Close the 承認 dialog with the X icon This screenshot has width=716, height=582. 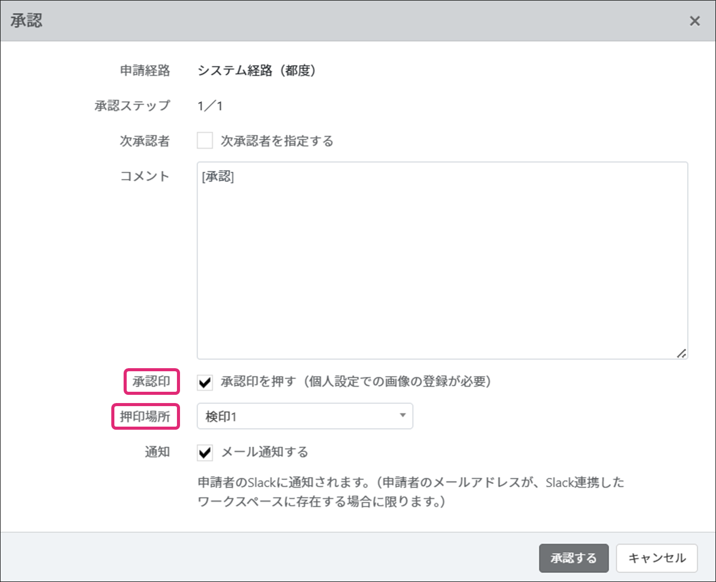(694, 21)
